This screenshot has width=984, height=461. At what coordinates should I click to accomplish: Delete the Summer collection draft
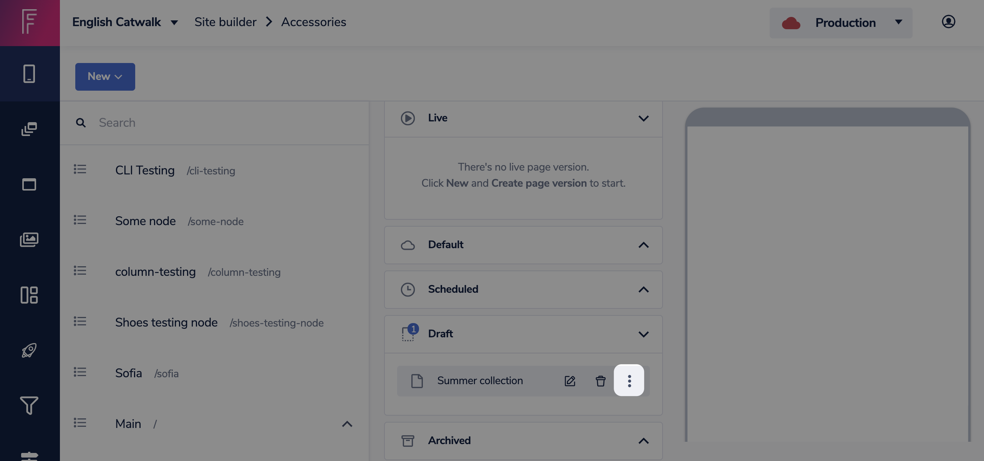pos(600,381)
